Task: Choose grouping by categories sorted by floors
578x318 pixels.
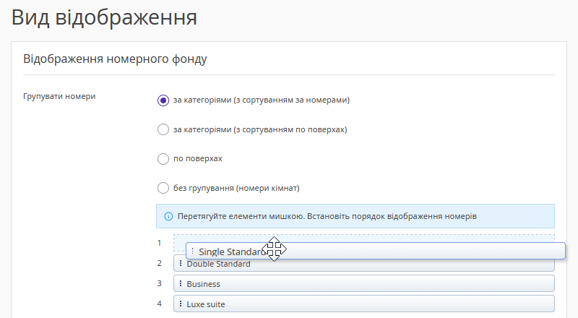Action: (x=163, y=130)
